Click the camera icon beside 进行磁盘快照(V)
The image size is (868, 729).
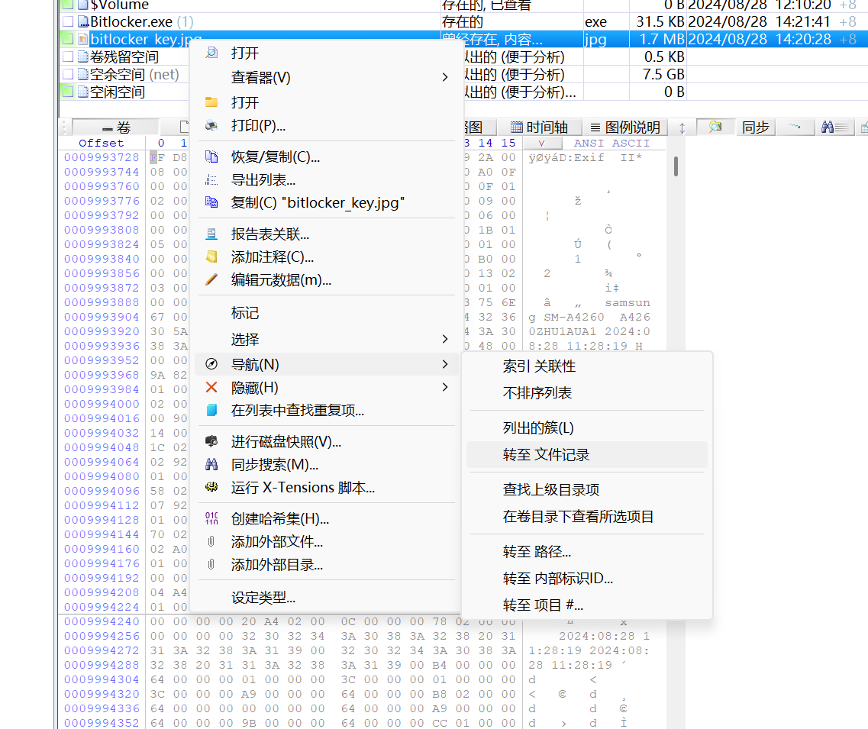(x=211, y=440)
